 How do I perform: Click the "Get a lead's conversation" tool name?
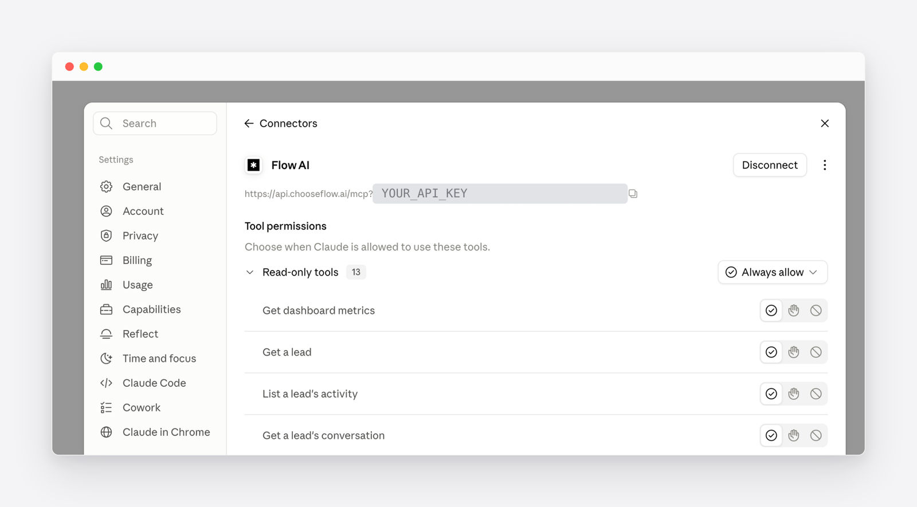324,435
